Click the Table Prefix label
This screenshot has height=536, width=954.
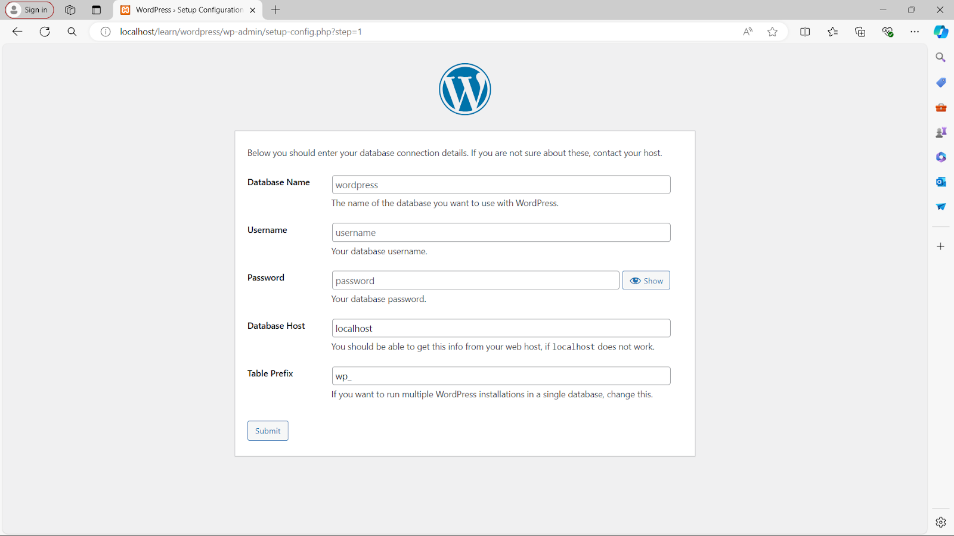click(270, 373)
